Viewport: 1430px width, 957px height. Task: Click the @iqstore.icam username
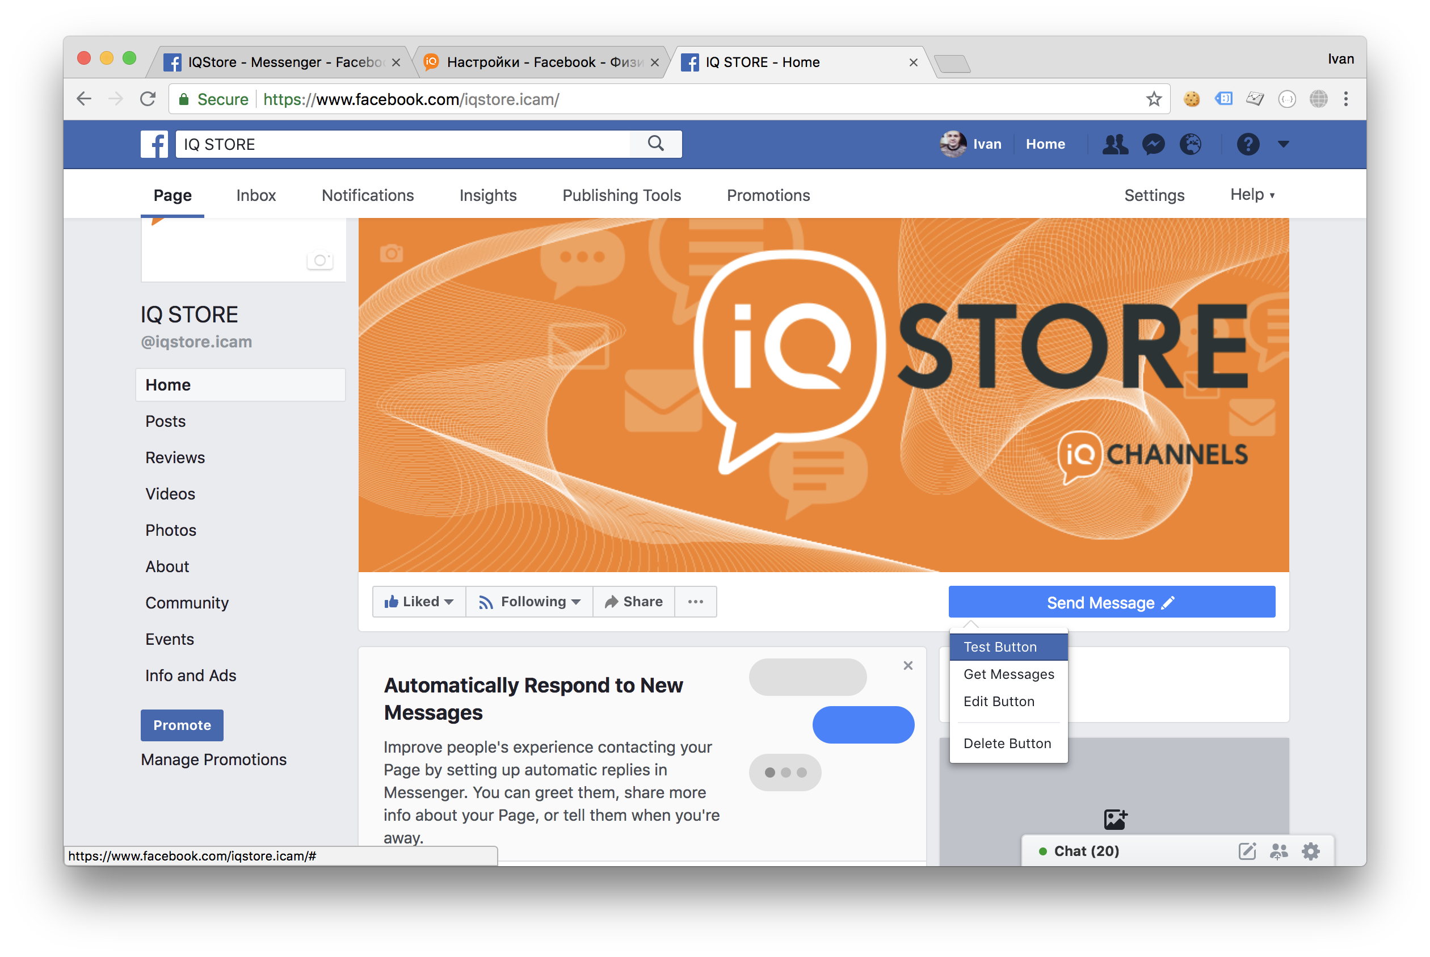[196, 342]
